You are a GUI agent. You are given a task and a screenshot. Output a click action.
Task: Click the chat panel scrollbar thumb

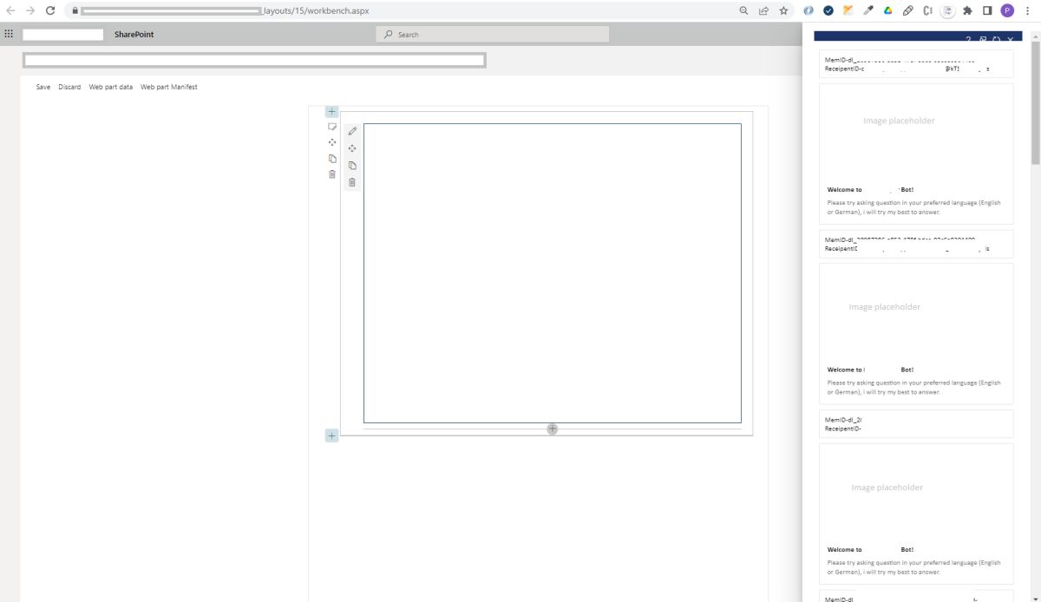tap(1035, 101)
